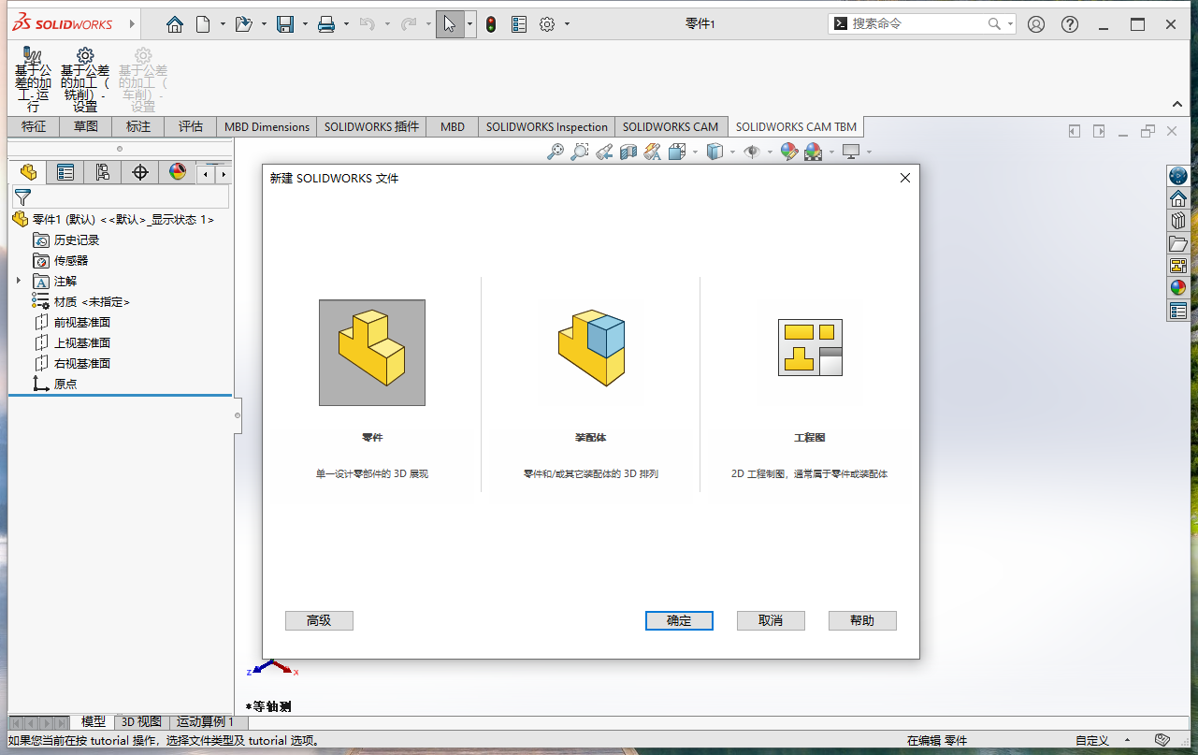This screenshot has height=755, width=1198.
Task: Click the Select cursor tool
Action: [x=450, y=24]
